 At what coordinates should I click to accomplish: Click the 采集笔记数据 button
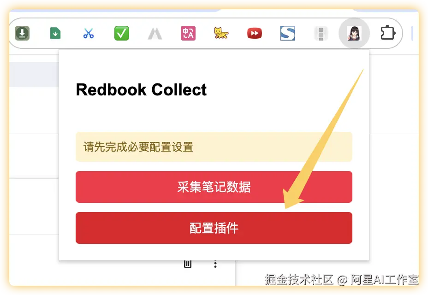[214, 187]
